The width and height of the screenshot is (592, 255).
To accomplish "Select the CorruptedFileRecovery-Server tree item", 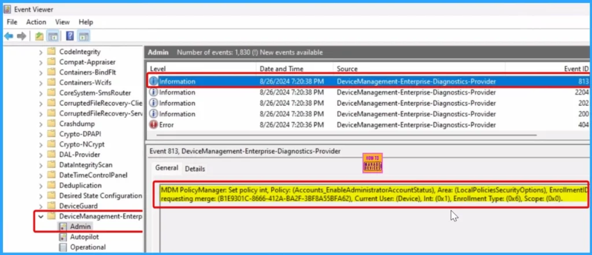I will click(x=100, y=113).
